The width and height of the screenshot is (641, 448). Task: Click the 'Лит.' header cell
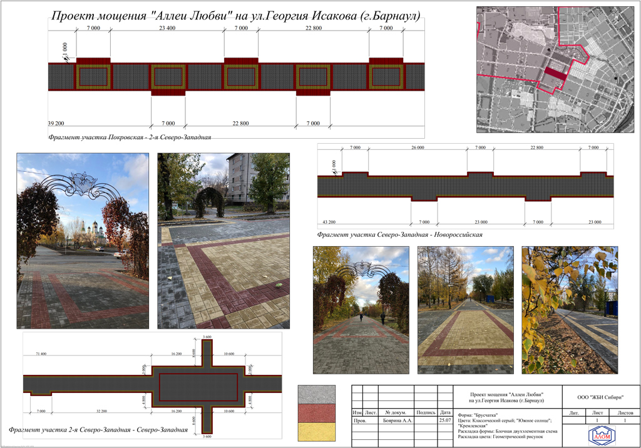(x=574, y=413)
